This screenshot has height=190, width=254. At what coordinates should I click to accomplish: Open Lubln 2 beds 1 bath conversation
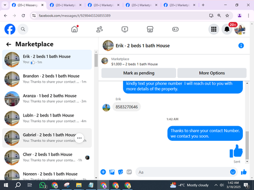pyautogui.click(x=47, y=118)
